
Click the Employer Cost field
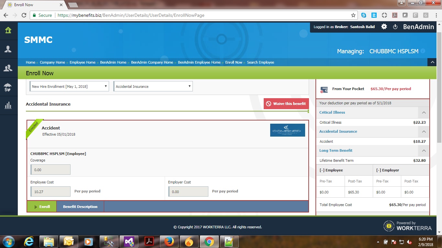tap(188, 191)
